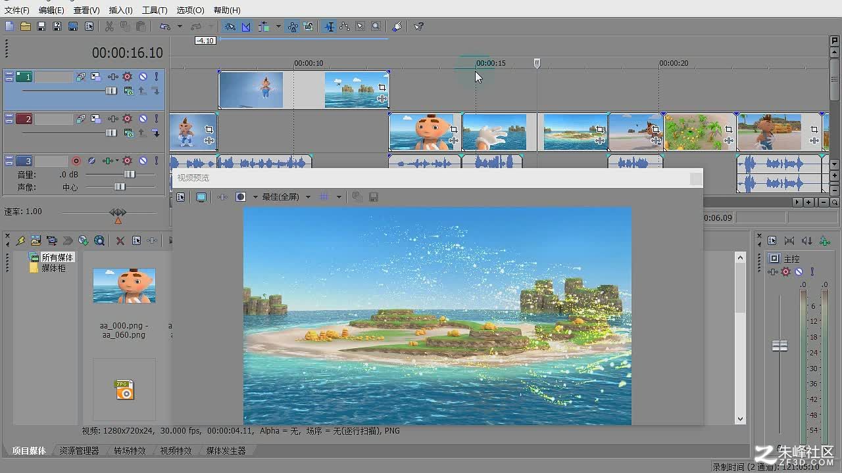Image resolution: width=842 pixels, height=473 pixels.
Task: Open the 工具(T) menu
Action: (155, 10)
